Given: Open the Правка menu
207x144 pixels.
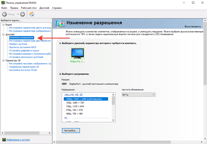Looking at the screenshot, I should point(14,8).
